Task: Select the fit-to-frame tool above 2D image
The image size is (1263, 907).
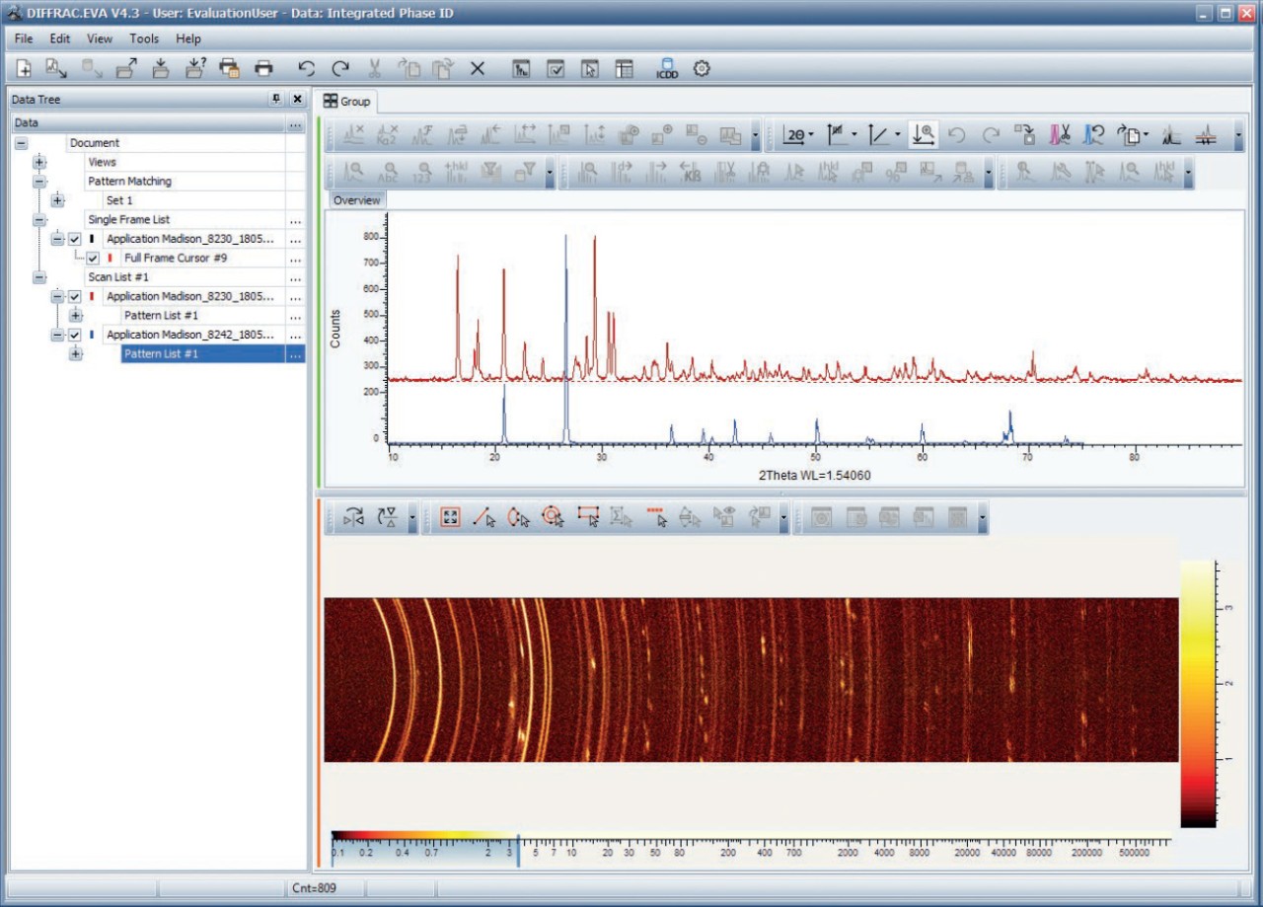Action: pyautogui.click(x=450, y=517)
